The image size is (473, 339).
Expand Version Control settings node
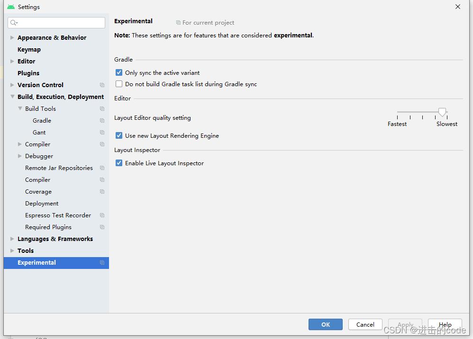(x=12, y=85)
